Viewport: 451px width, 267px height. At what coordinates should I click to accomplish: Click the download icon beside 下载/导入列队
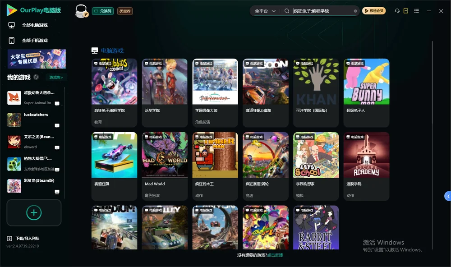pyautogui.click(x=9, y=238)
